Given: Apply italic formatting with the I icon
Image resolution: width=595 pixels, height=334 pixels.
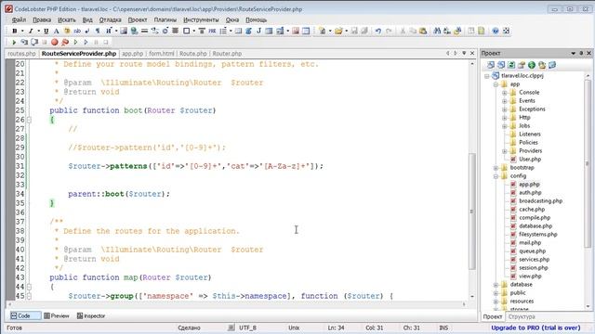Looking at the screenshot, I should click(31, 31).
